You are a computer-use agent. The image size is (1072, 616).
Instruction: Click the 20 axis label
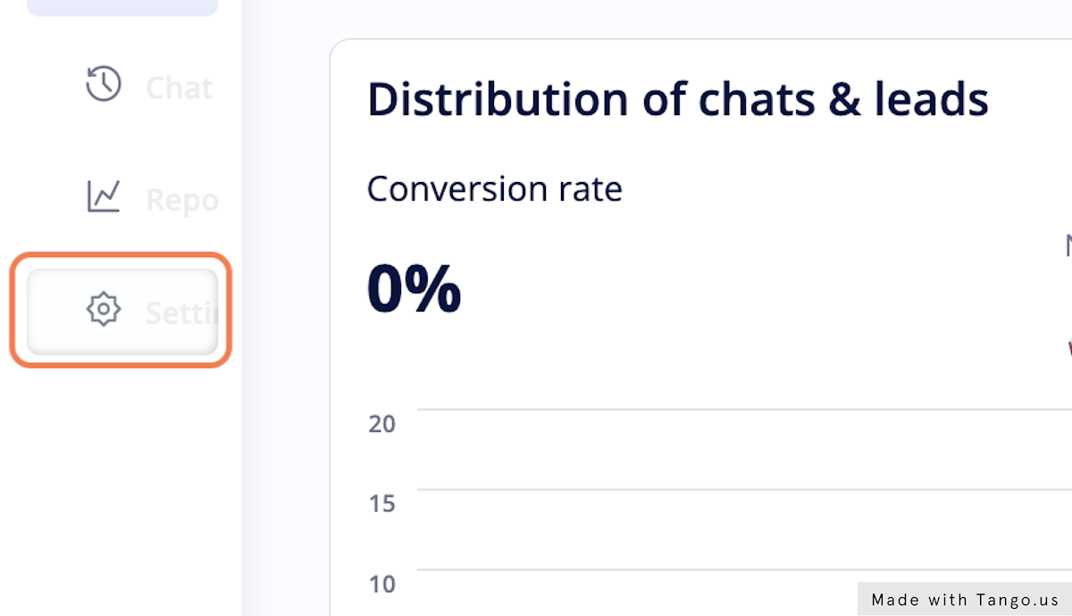pos(382,423)
